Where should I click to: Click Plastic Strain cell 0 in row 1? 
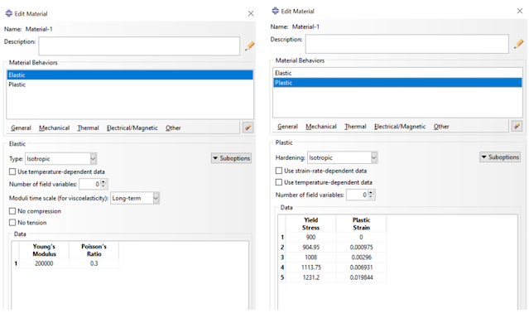pos(361,237)
